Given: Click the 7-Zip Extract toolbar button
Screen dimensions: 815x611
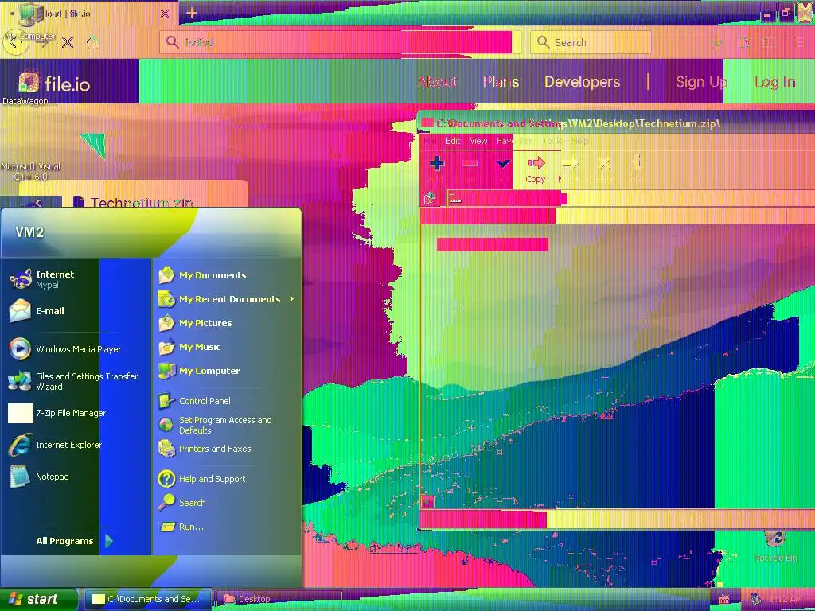Looking at the screenshot, I should click(470, 169).
